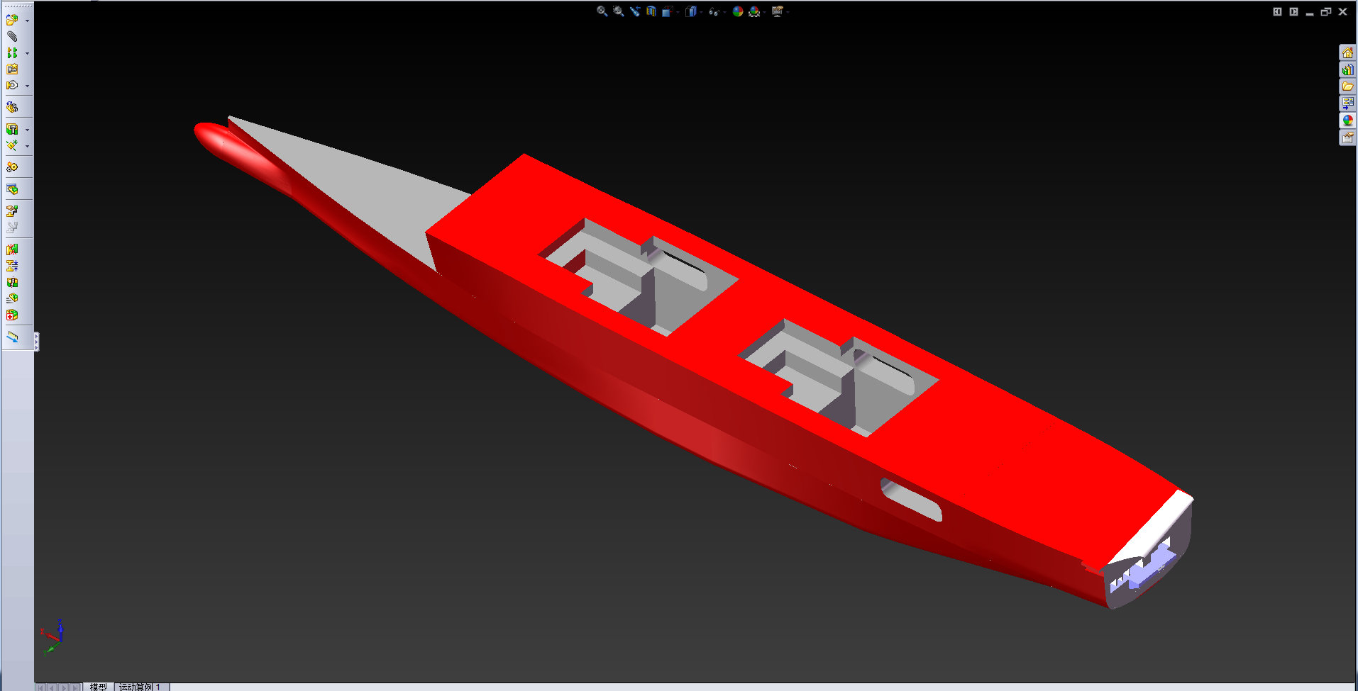
Task: Toggle the Appearances and Scenes pane
Action: pyautogui.click(x=1347, y=120)
